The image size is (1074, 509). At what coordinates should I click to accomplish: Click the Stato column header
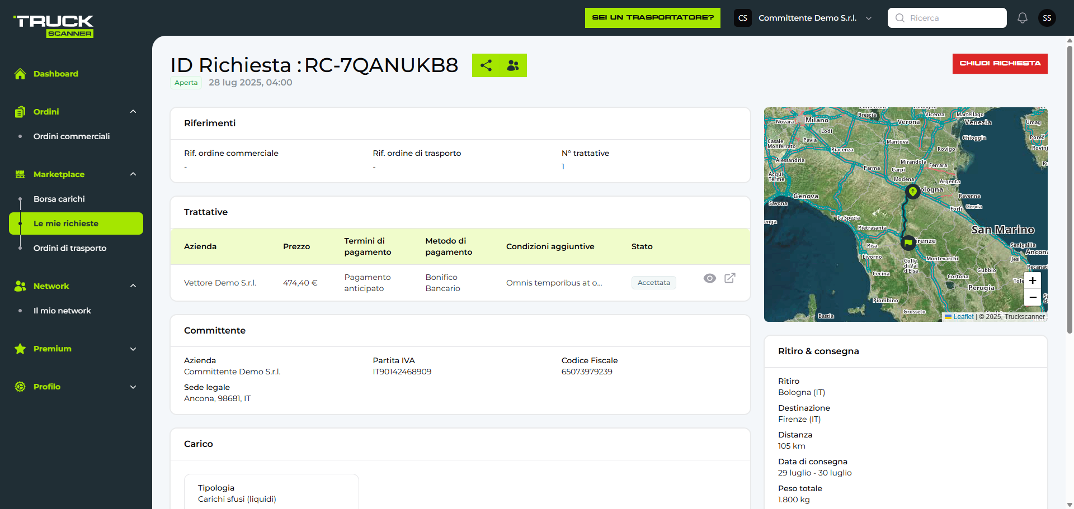point(642,246)
